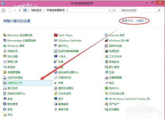
Task: Click 控制面板 breadcrumb in address bar
Action: point(36,10)
